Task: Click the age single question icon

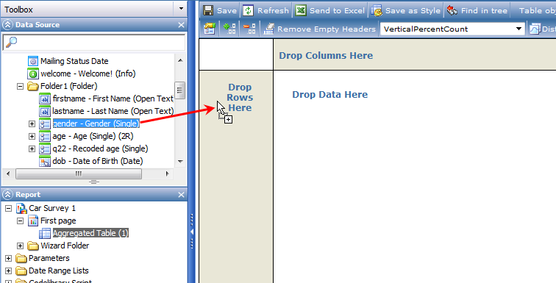Action: (45, 136)
